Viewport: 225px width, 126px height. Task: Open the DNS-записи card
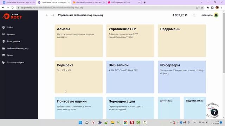tap(130, 77)
